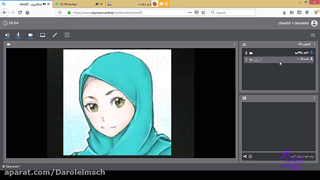Click the class92 « Darolelm room title
This screenshot has height=180, width=320.
tap(293, 23)
